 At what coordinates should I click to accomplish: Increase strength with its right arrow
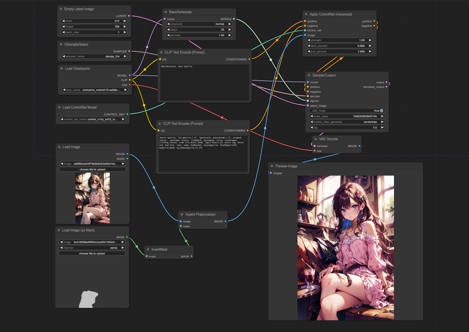click(370, 40)
